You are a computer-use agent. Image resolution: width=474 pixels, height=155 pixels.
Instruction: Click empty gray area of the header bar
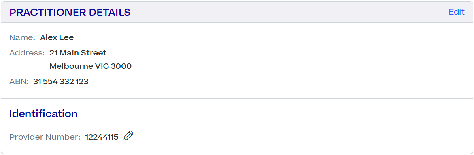287,12
